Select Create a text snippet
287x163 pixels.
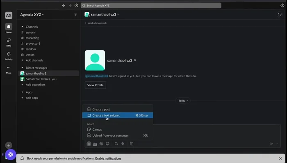[118, 115]
